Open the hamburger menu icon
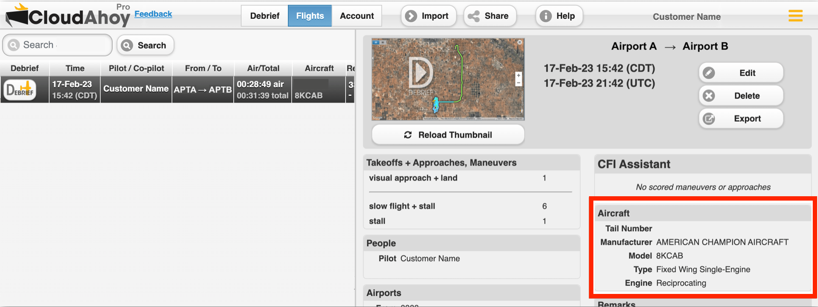Screen dimensions: 818x307 795,16
